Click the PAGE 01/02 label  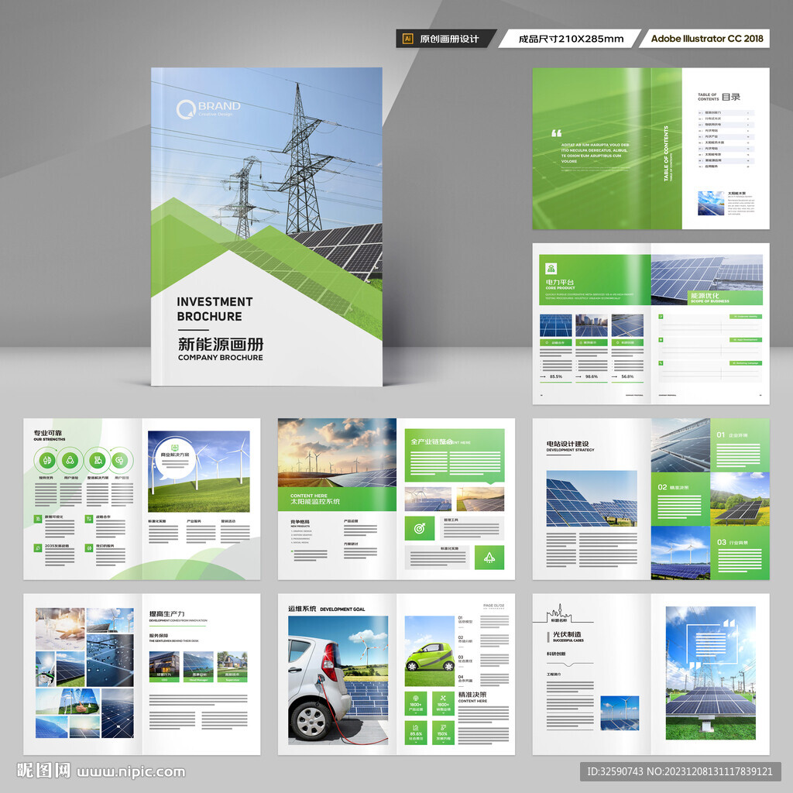pos(493,606)
